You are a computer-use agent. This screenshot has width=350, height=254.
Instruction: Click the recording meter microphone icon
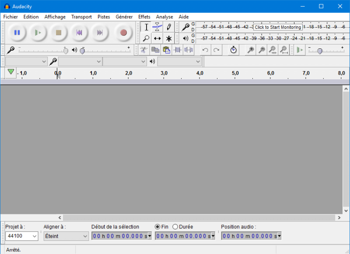(x=185, y=27)
